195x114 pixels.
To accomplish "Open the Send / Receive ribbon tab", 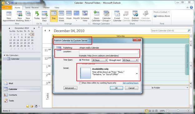I will point(32,7).
